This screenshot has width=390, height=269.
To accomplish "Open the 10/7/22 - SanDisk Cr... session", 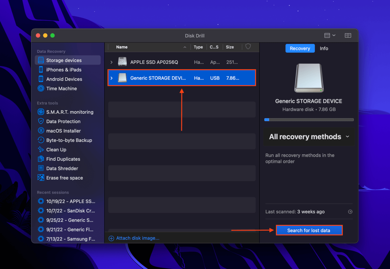I will (71, 211).
